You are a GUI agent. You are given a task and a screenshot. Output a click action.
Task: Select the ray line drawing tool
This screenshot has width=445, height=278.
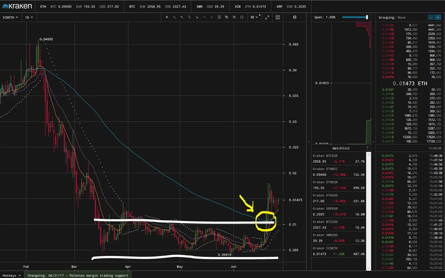(x=182, y=17)
